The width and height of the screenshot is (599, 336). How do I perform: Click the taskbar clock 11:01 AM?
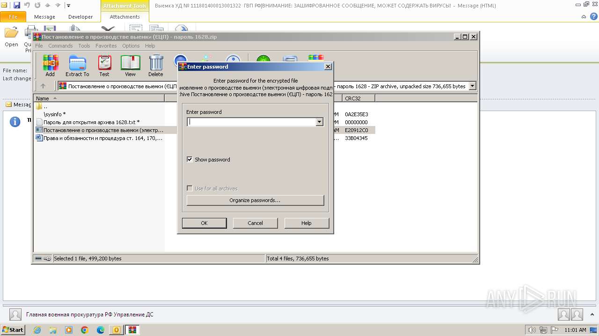point(575,330)
